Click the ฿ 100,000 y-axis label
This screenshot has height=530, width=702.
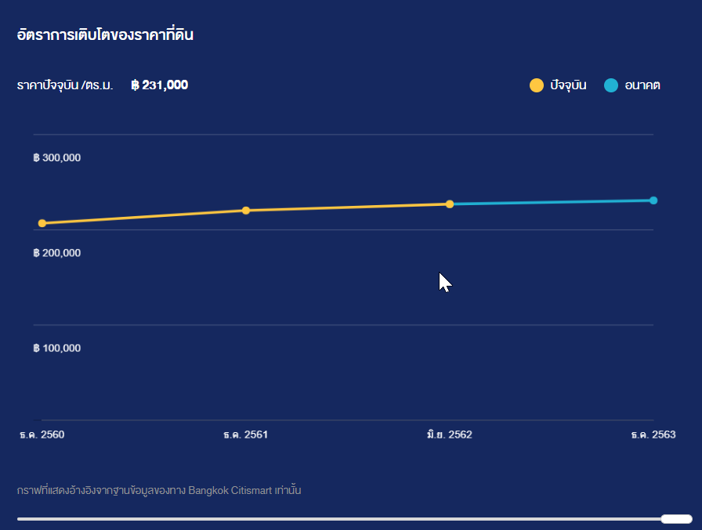57,348
